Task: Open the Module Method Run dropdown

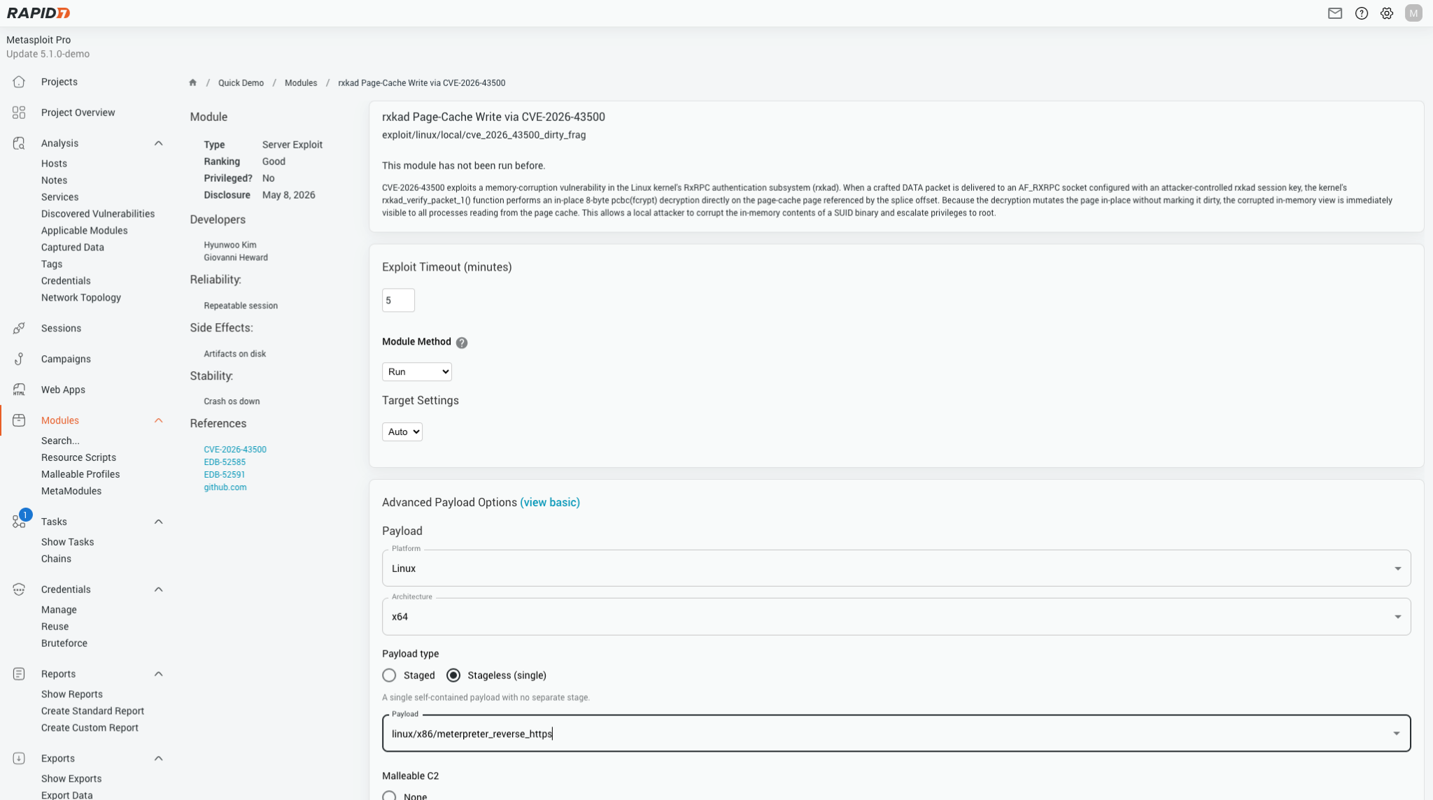Action: pos(417,372)
